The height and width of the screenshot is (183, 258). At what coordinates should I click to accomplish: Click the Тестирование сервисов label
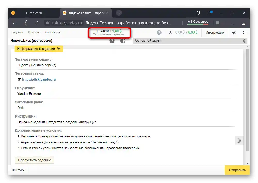click(109, 34)
